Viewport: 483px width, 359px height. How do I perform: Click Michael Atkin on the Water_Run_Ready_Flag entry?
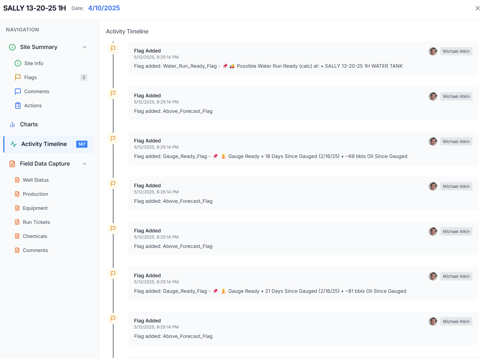click(x=456, y=51)
